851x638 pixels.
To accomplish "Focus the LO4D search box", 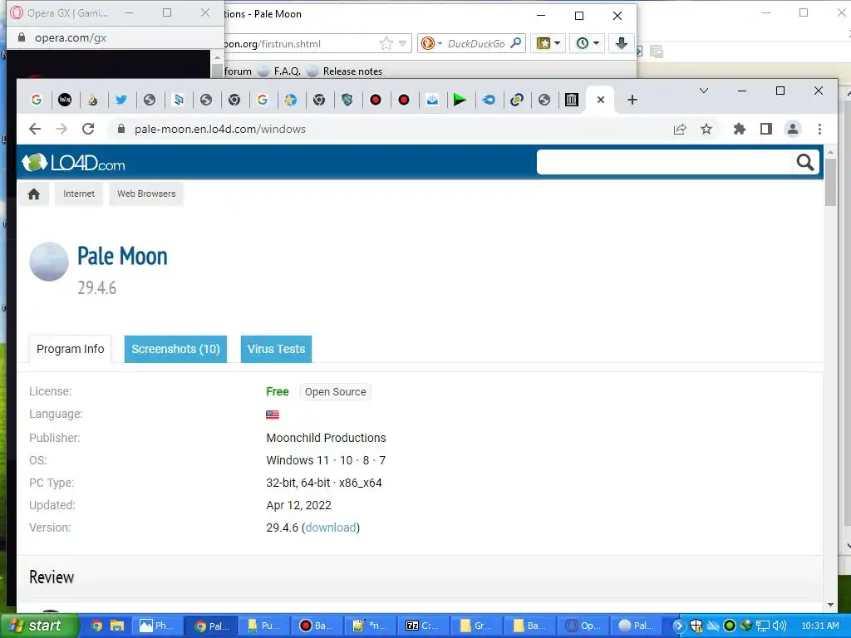I will pyautogui.click(x=664, y=162).
